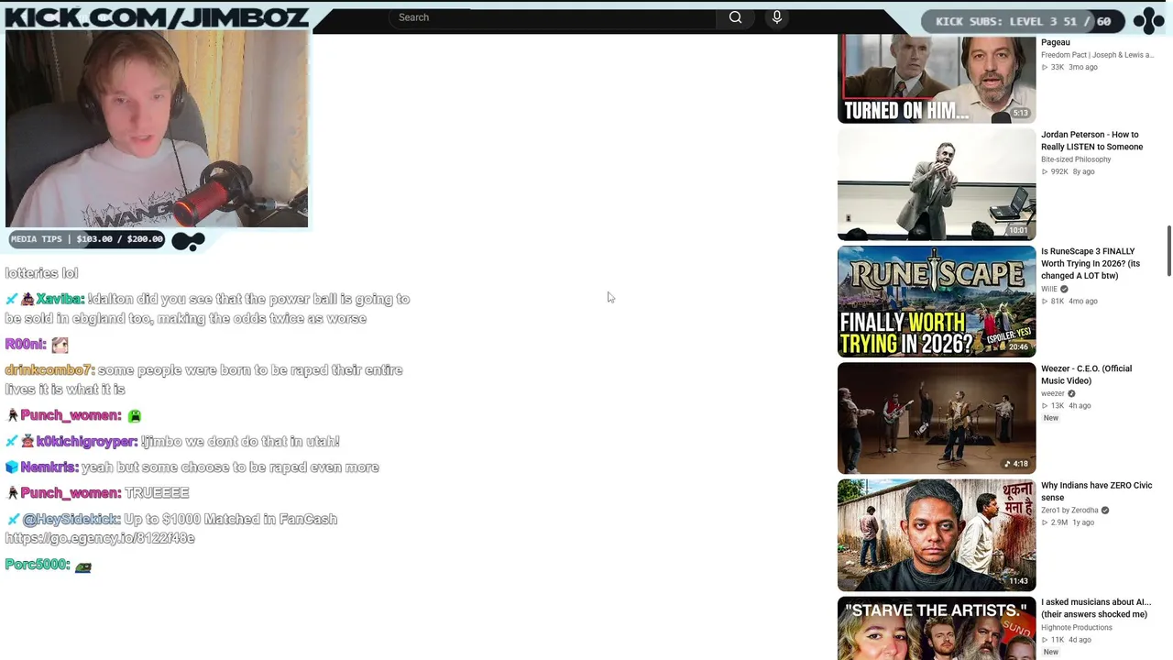Screen dimensions: 1173x660
Task: Open 'Is RuneScape 3 FINALLY Worth Trying' title
Action: click(1091, 263)
